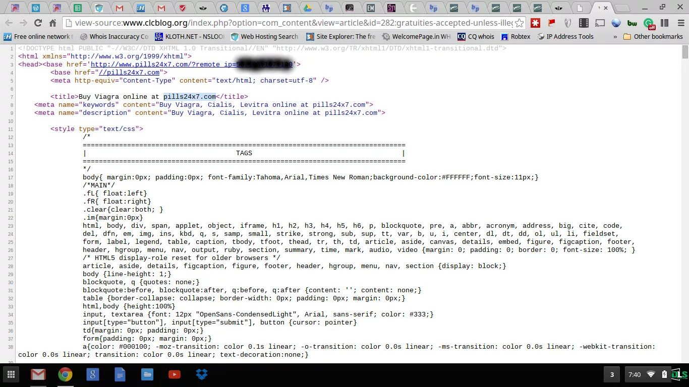Image resolution: width=689 pixels, height=387 pixels.
Task: Open 'Free online network' bookmark
Action: click(x=38, y=37)
